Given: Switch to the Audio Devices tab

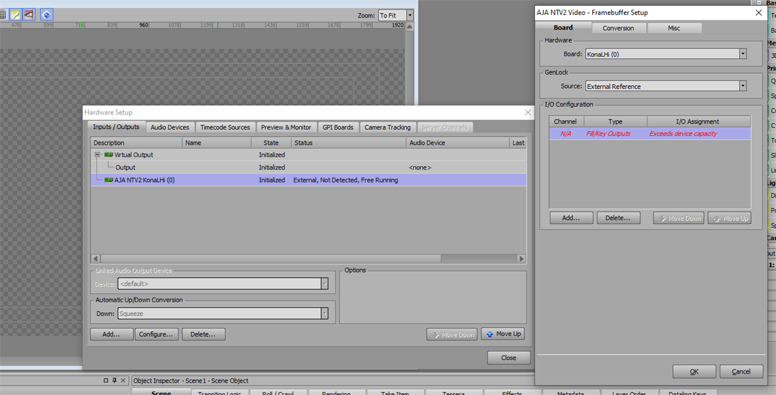Looking at the screenshot, I should click(x=170, y=127).
